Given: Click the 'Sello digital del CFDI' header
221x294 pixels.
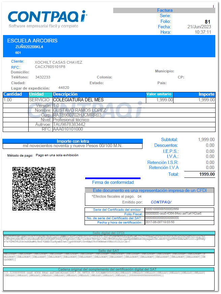Looking at the screenshot, I should [x=109, y=233].
